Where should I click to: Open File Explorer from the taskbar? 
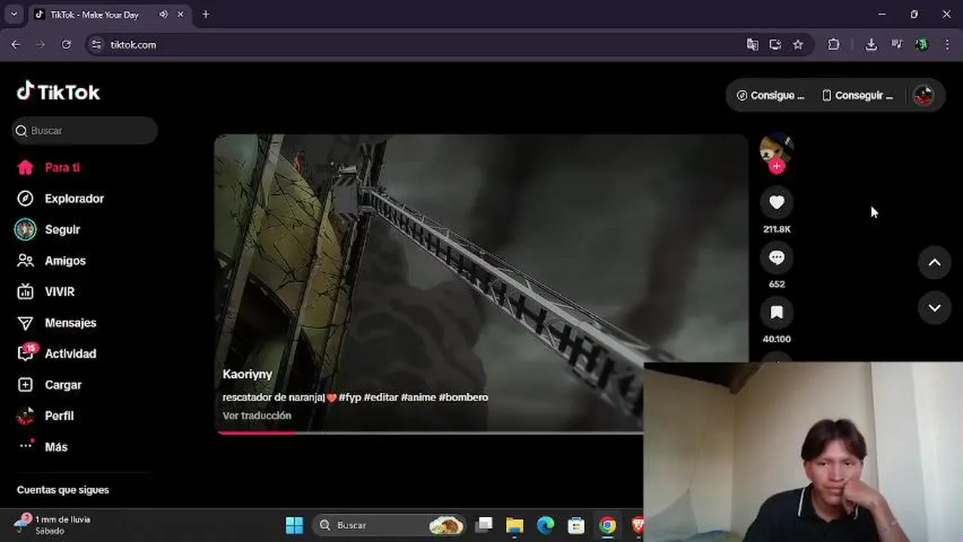[x=515, y=525]
